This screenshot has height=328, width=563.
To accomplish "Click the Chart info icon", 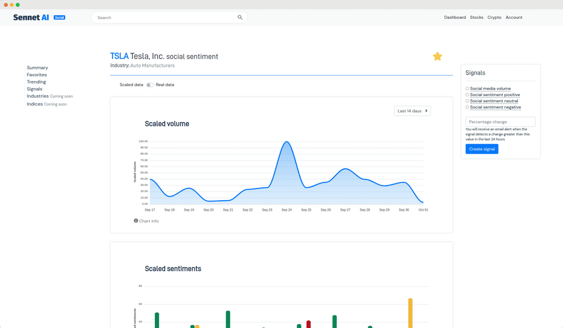I will (x=135, y=221).
